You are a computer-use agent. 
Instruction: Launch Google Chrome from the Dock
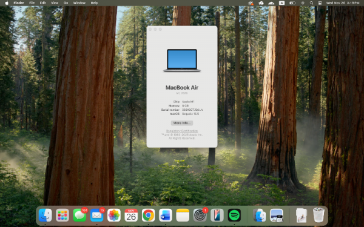tap(148, 215)
